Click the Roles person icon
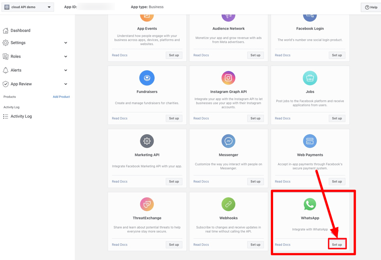The height and width of the screenshot is (260, 381). (x=5, y=56)
